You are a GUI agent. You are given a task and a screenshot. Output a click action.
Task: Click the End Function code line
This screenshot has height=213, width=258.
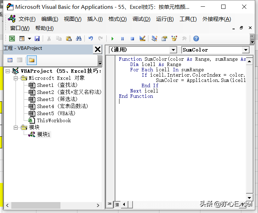[x=136, y=96]
